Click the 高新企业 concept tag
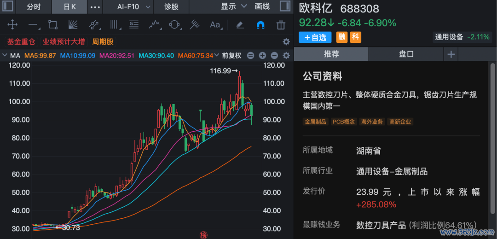The width and height of the screenshot is (497, 239). click(x=400, y=122)
